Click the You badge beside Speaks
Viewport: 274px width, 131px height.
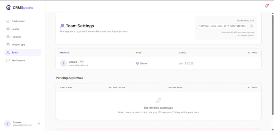point(82,62)
